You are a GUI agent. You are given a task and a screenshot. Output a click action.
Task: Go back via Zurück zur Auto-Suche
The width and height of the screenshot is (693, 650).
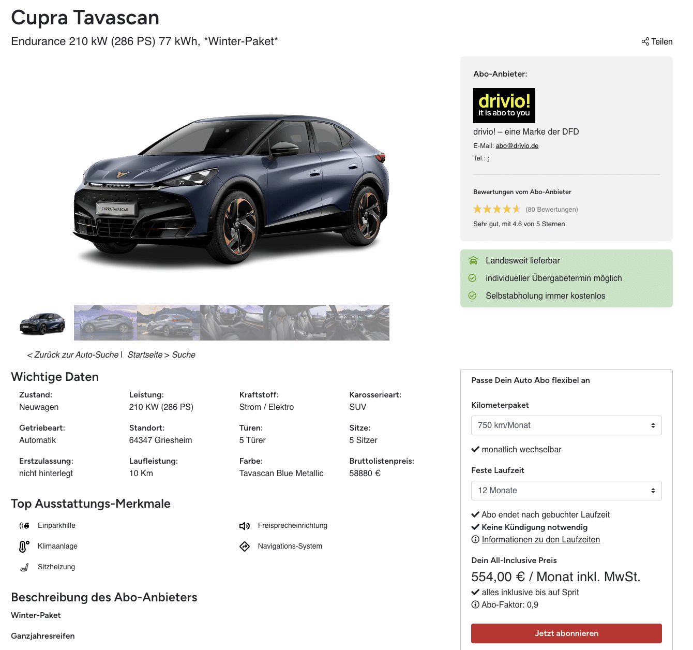coord(73,354)
